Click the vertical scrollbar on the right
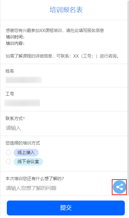Viewport: 129px width, 218px height. coord(128,97)
